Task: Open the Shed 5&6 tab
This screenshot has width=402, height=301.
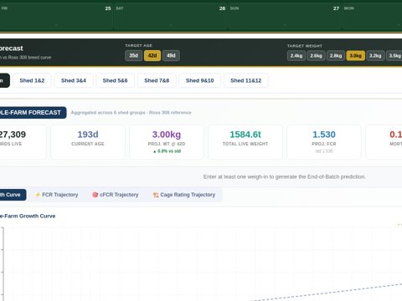Action: click(x=115, y=80)
